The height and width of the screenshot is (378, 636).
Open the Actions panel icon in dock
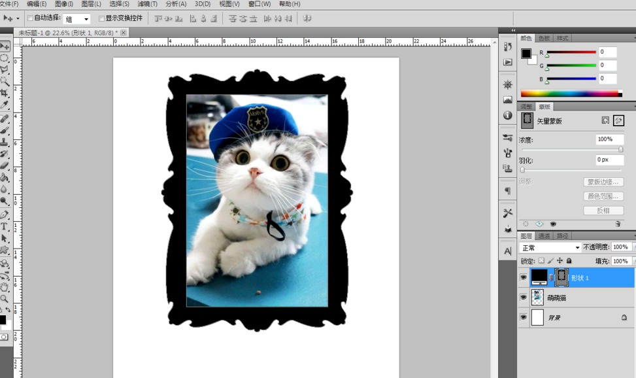click(508, 62)
